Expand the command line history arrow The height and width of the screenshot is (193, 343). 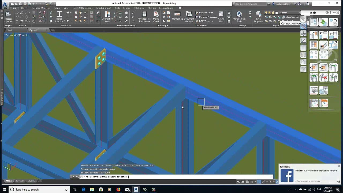tap(272, 177)
